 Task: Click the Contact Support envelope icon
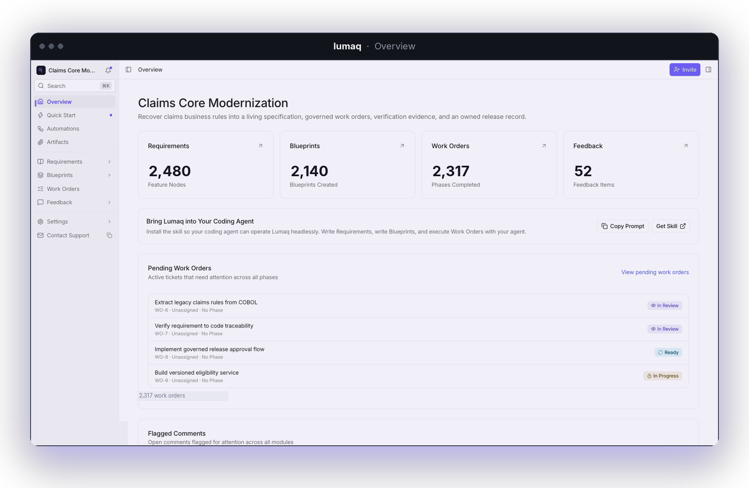click(41, 235)
